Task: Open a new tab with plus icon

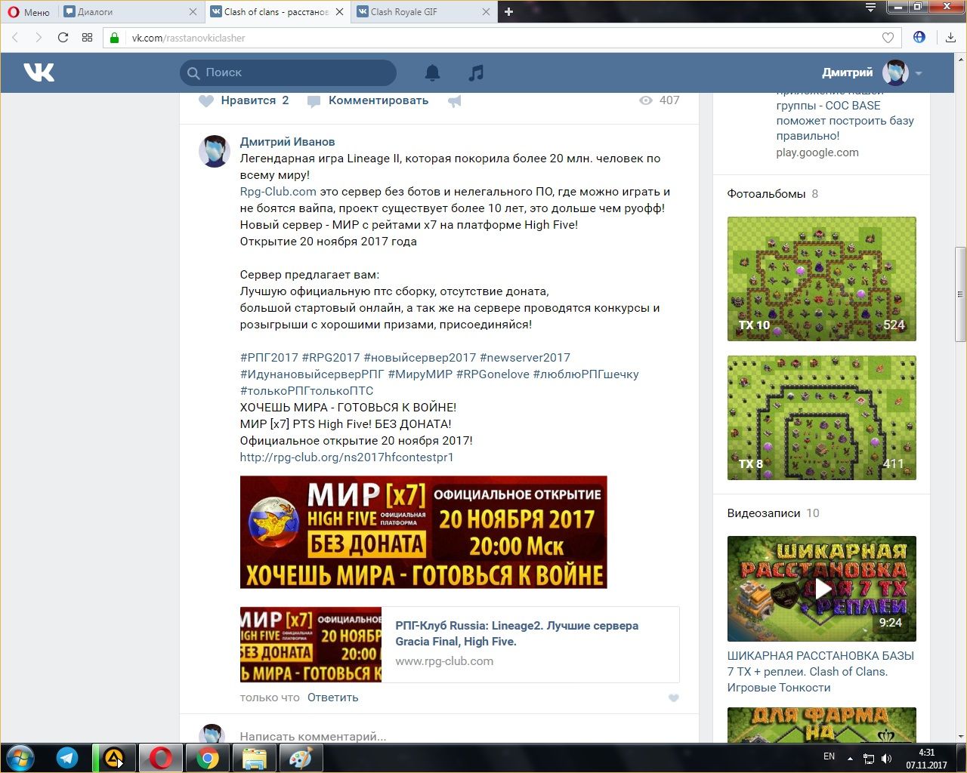Action: (x=508, y=12)
